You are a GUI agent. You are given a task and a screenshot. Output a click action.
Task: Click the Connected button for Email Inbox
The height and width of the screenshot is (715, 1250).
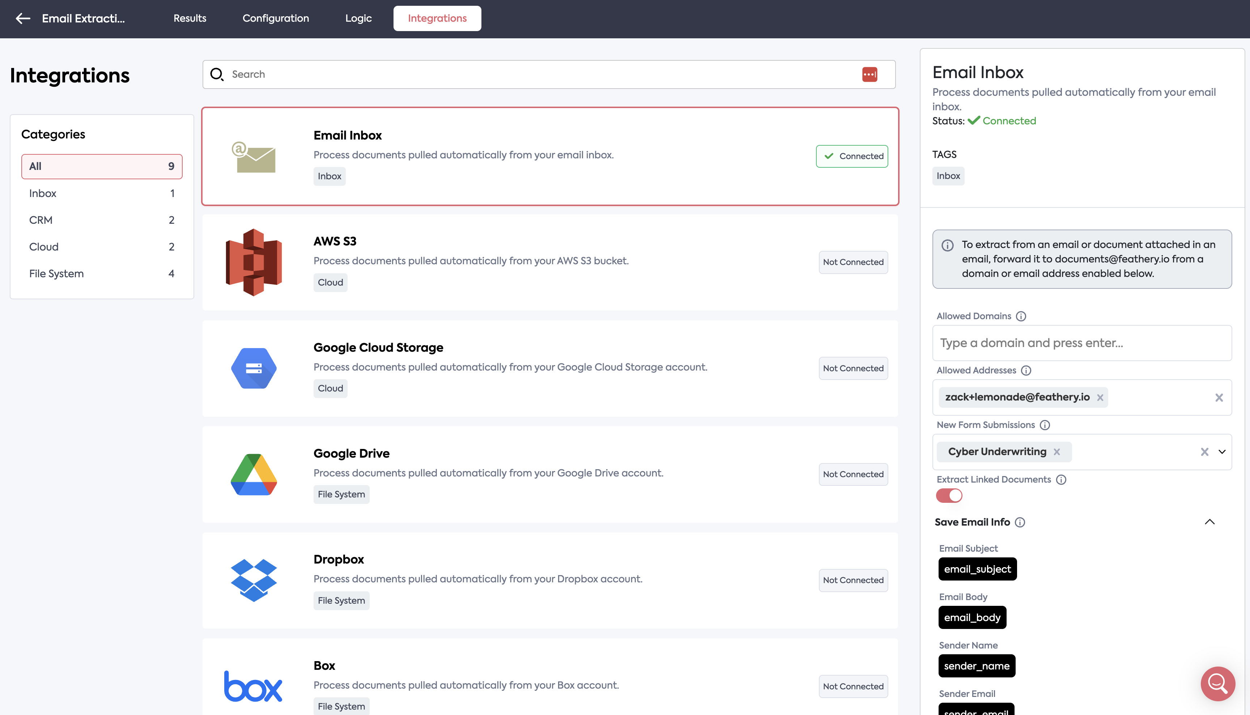pyautogui.click(x=852, y=156)
